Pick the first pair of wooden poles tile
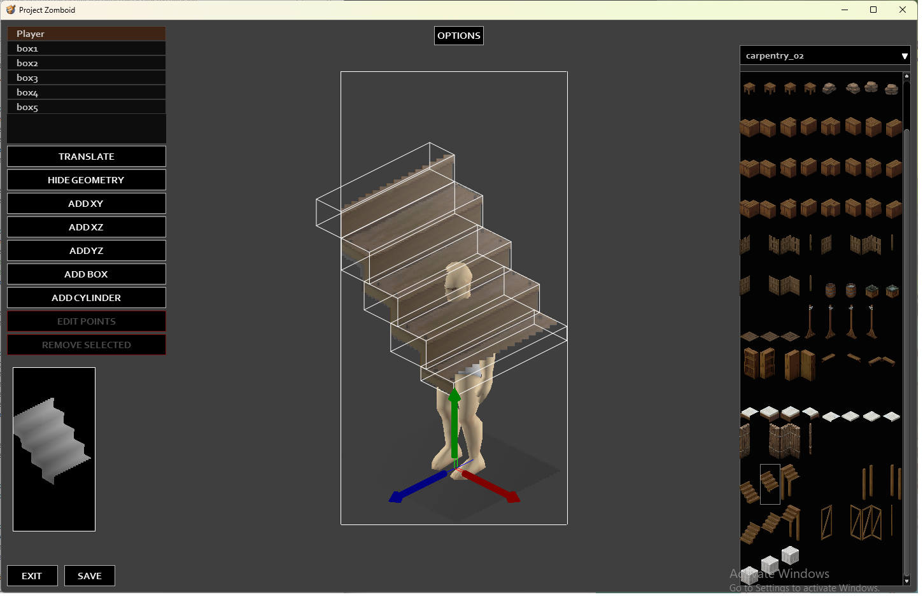This screenshot has width=923, height=597. pos(867,482)
